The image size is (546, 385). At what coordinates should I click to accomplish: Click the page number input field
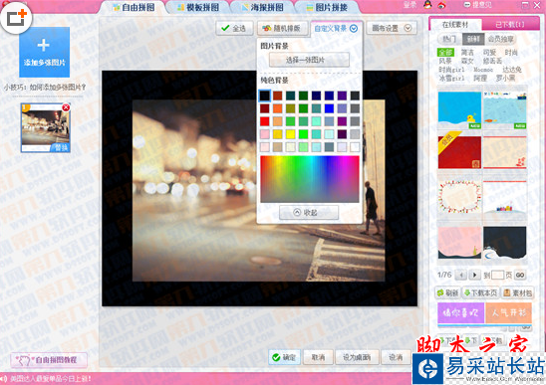point(497,276)
